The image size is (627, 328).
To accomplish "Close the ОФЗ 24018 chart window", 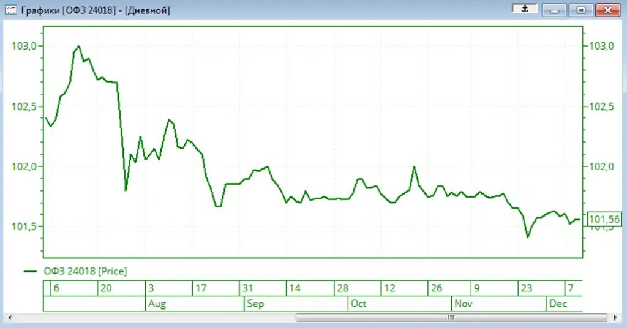I will pos(607,10).
